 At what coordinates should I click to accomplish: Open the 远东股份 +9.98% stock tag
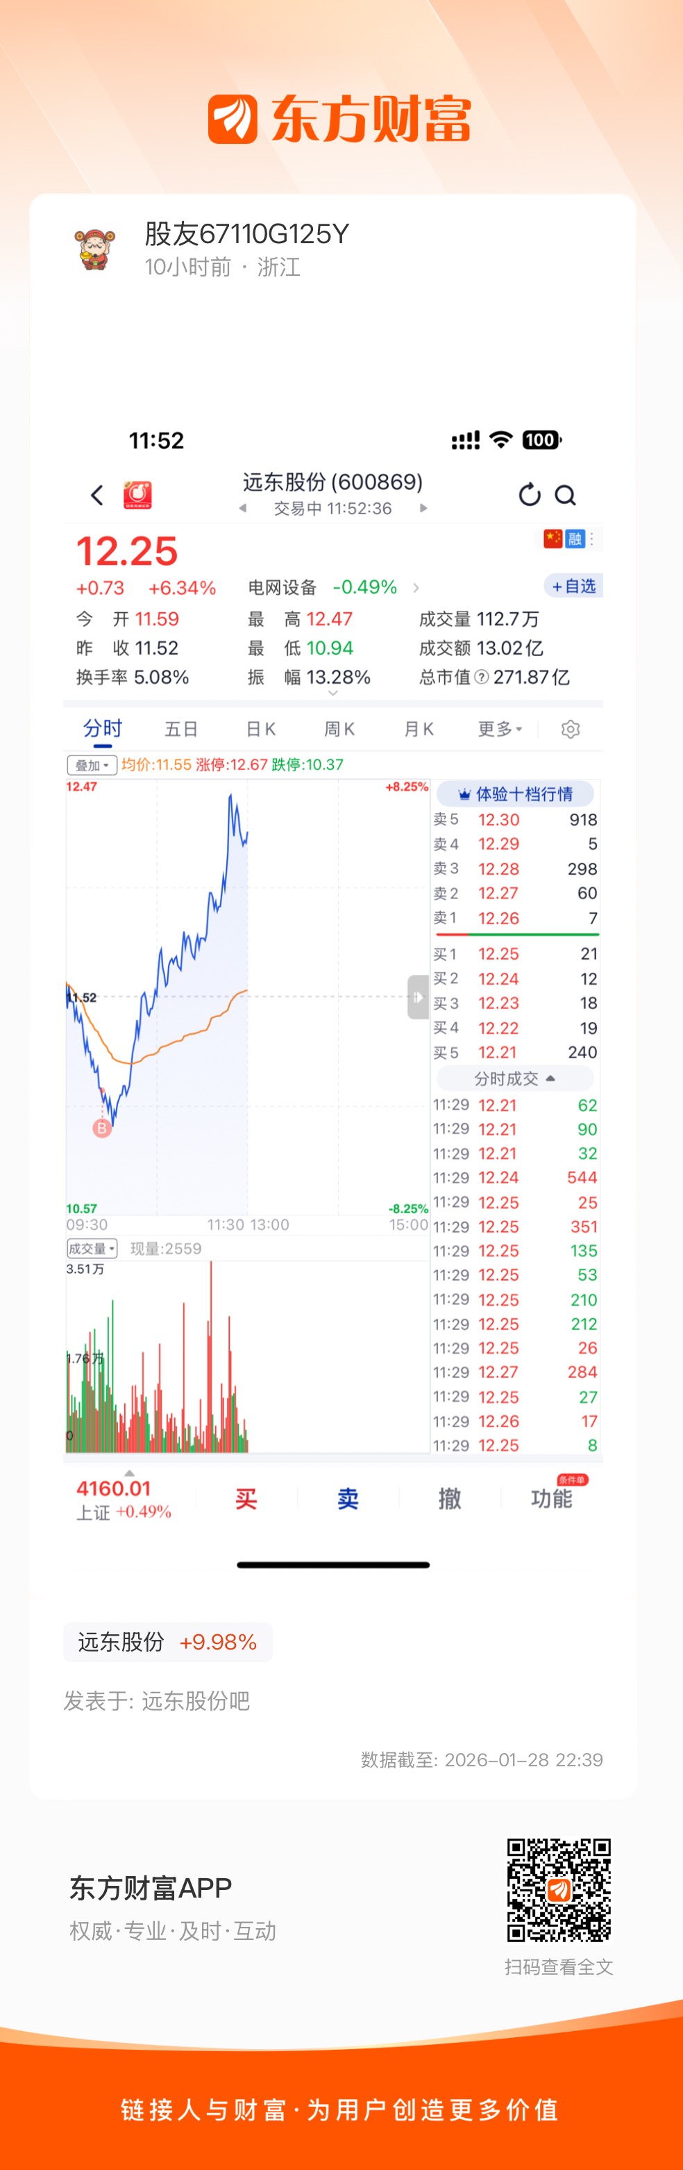[x=167, y=1642]
